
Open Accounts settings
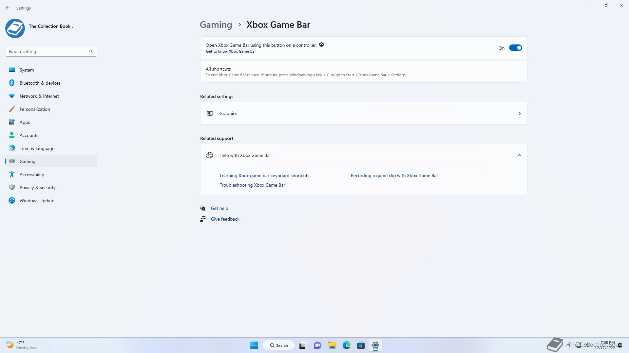[51, 135]
